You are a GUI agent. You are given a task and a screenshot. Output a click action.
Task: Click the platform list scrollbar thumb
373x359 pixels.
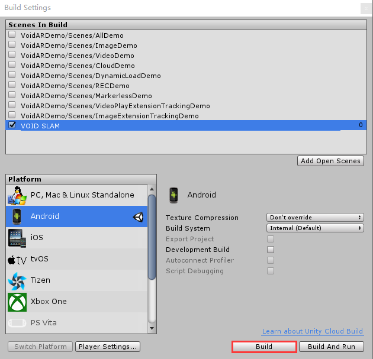click(152, 237)
